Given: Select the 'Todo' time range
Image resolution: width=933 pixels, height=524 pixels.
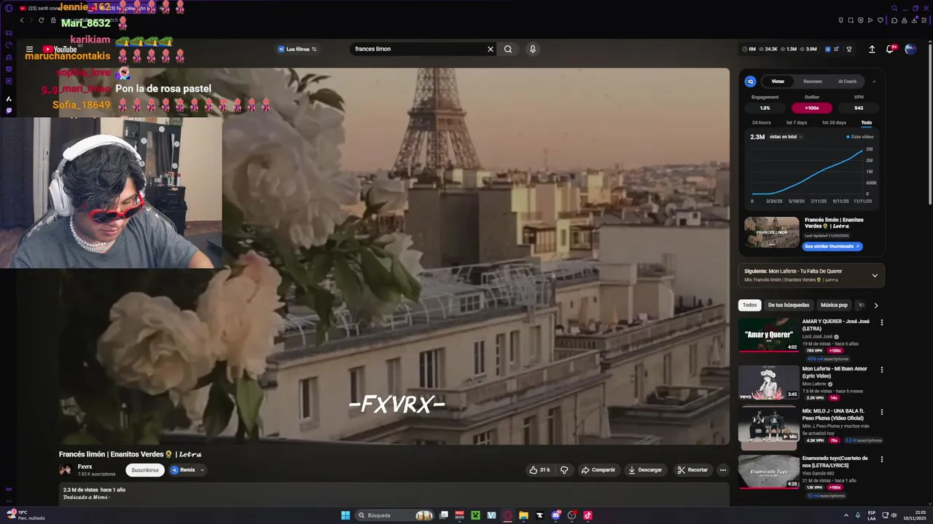Looking at the screenshot, I should coord(866,122).
